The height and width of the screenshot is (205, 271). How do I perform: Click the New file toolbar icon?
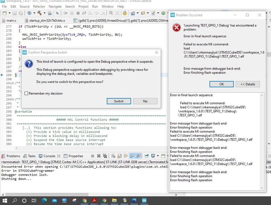click(x=5, y=13)
